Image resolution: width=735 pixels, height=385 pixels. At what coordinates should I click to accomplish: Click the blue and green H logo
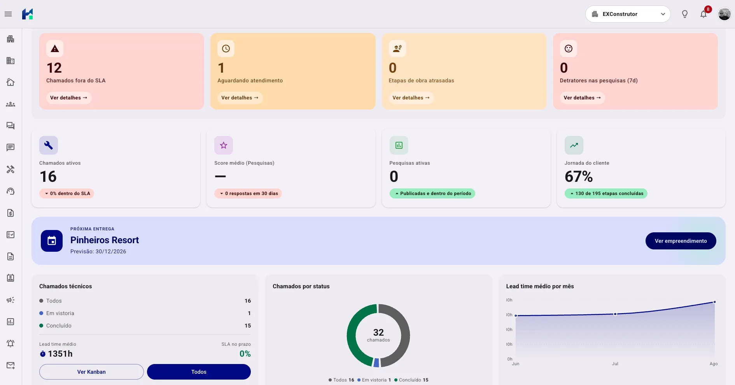tap(27, 14)
